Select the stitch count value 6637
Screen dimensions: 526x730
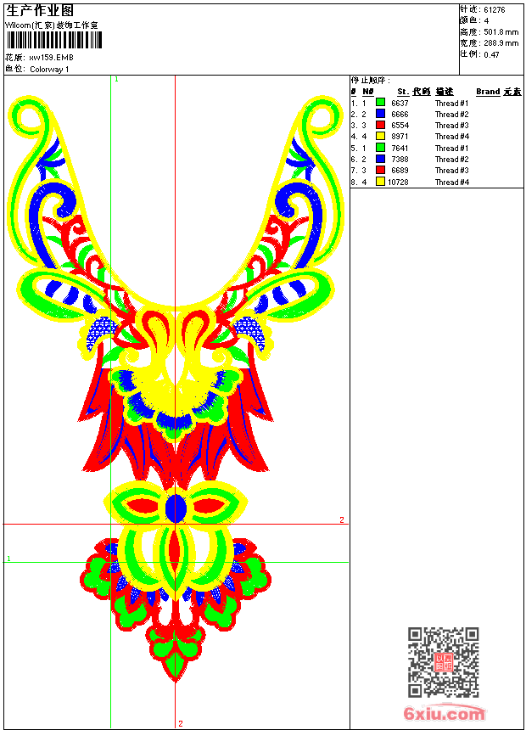point(400,103)
